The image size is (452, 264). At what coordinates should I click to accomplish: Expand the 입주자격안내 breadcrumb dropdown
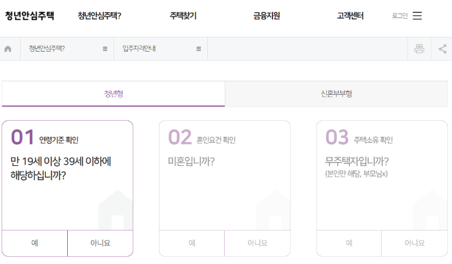(161, 48)
